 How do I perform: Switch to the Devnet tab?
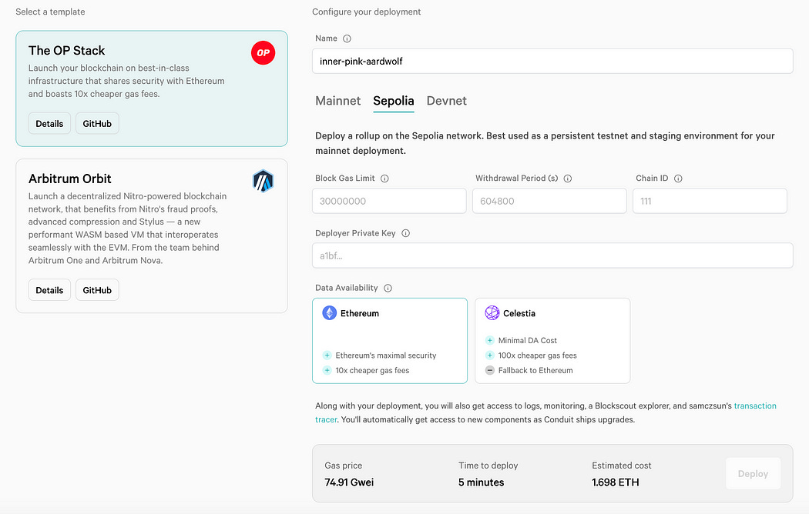[446, 101]
